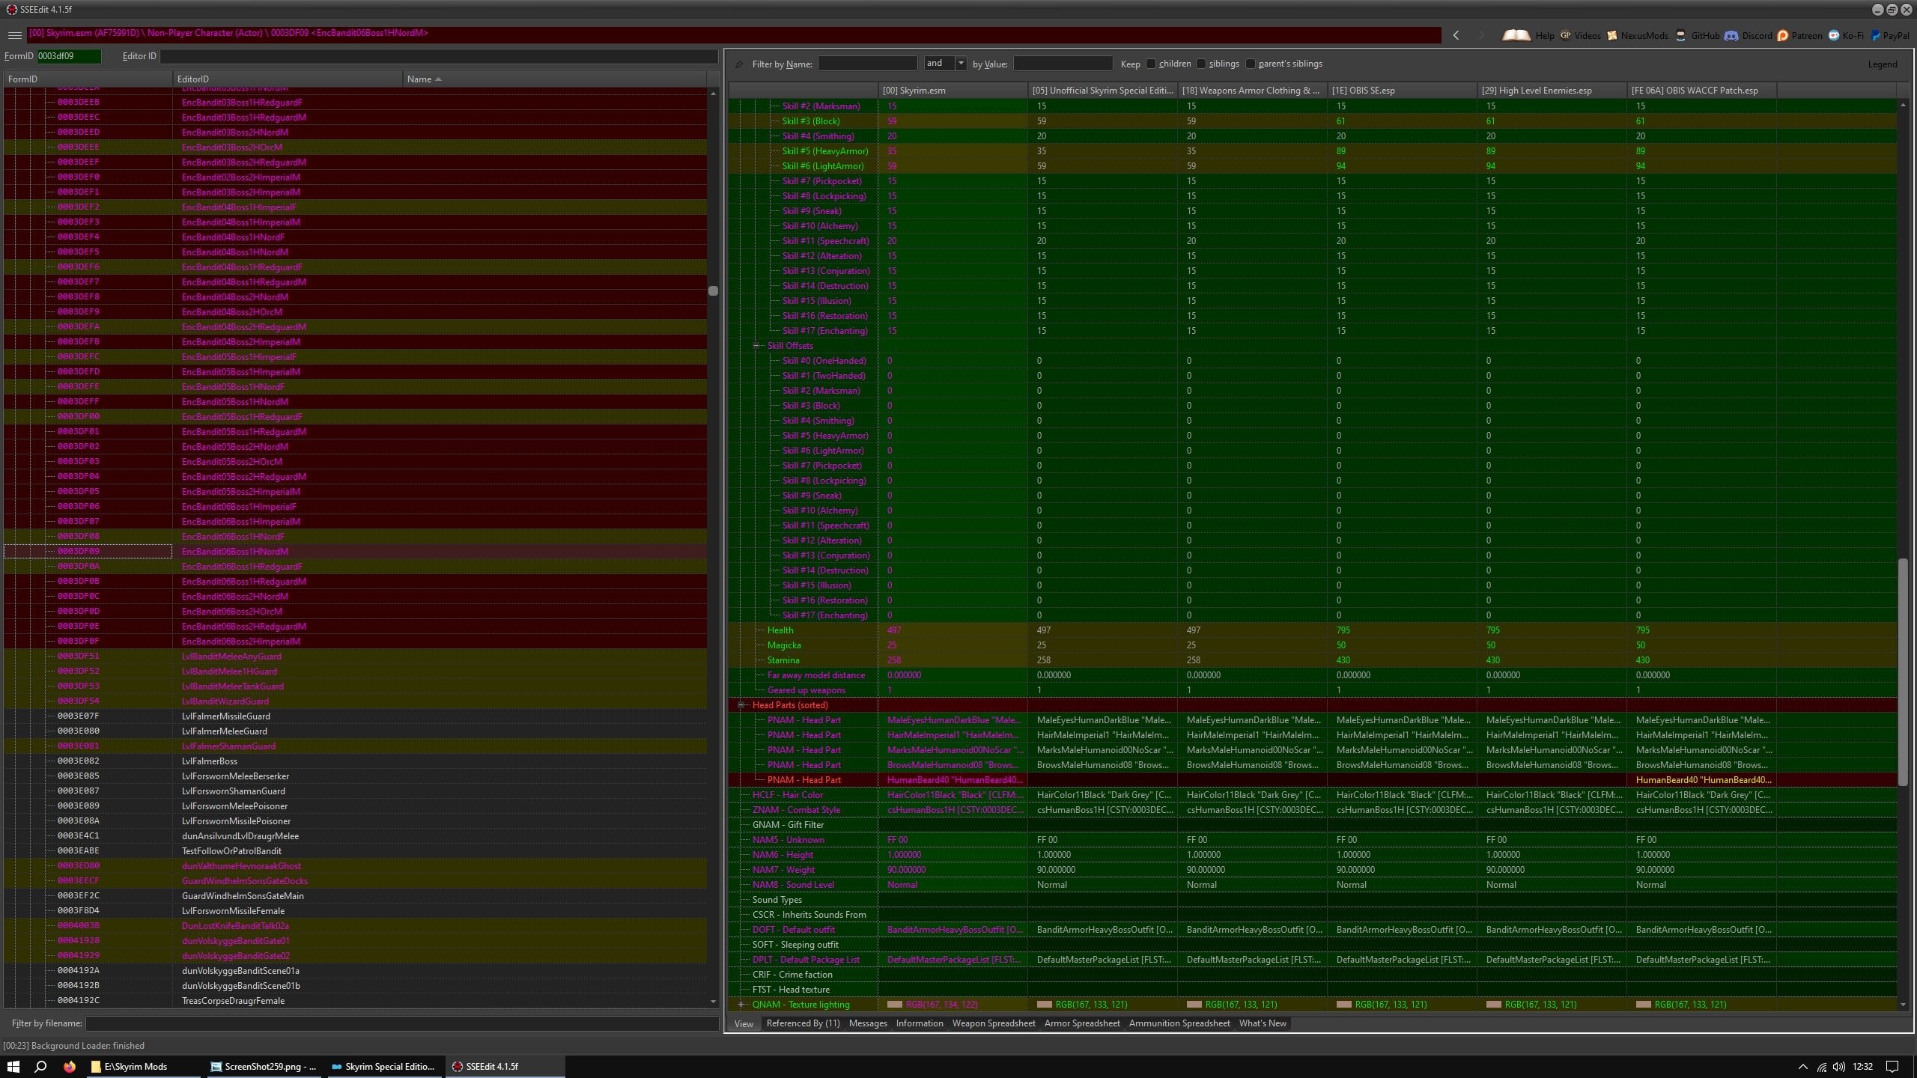
Task: Open the Weapon Spreadsheet tab
Action: click(993, 1023)
